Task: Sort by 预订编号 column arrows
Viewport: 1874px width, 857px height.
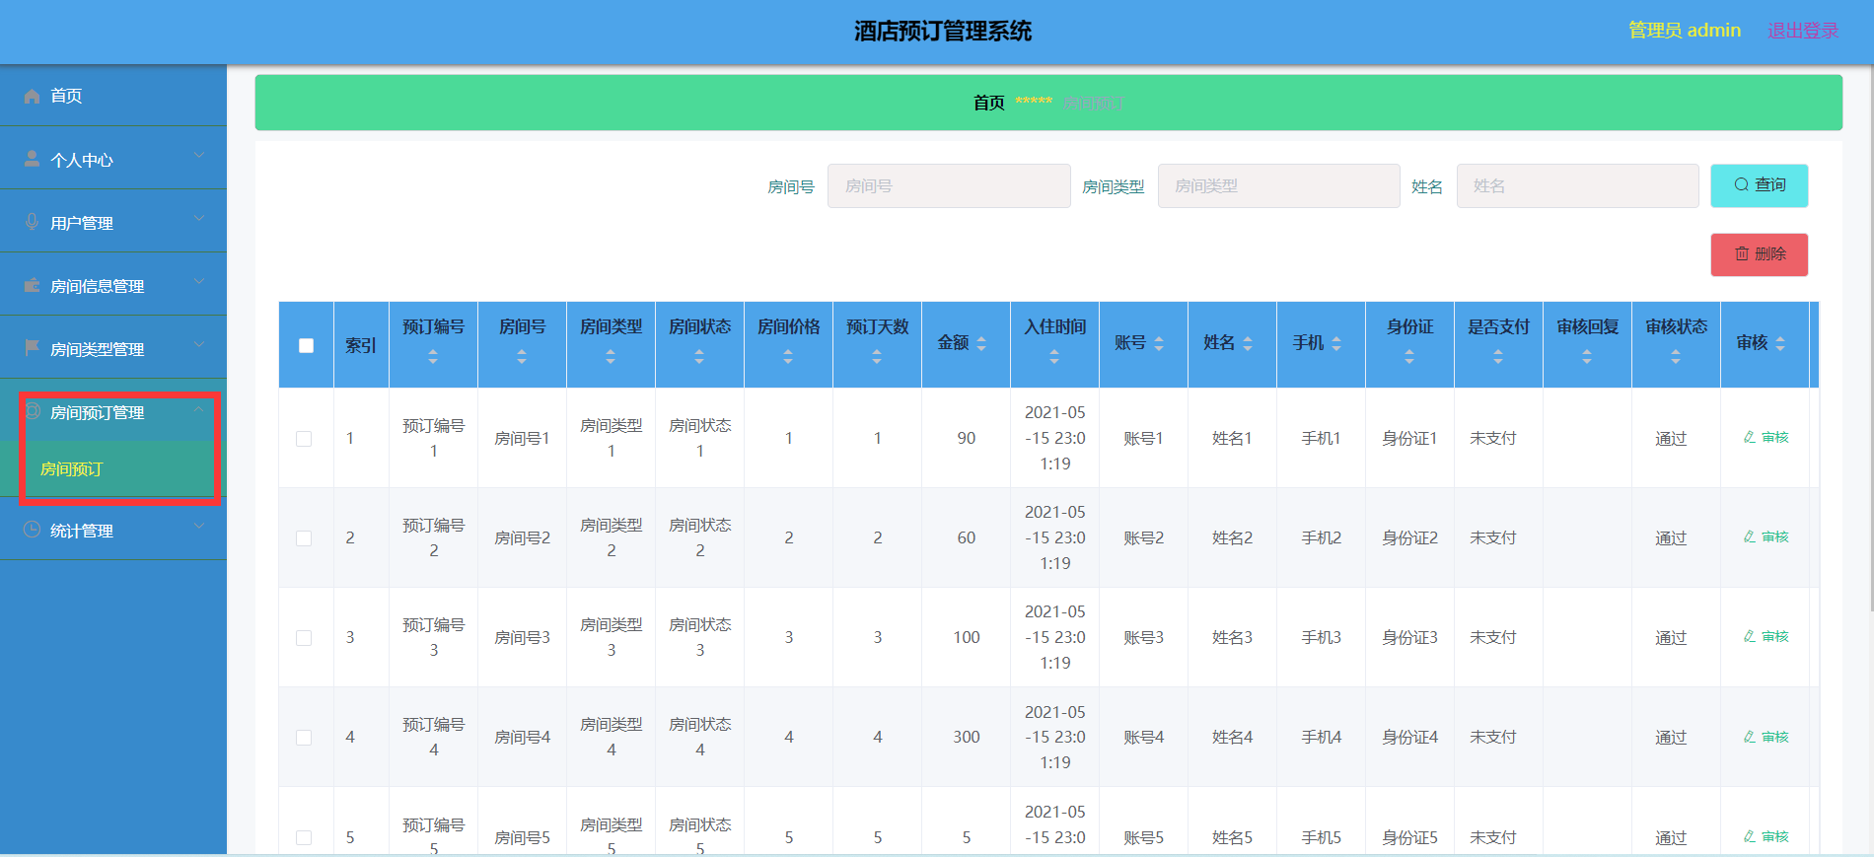Action: point(433,357)
